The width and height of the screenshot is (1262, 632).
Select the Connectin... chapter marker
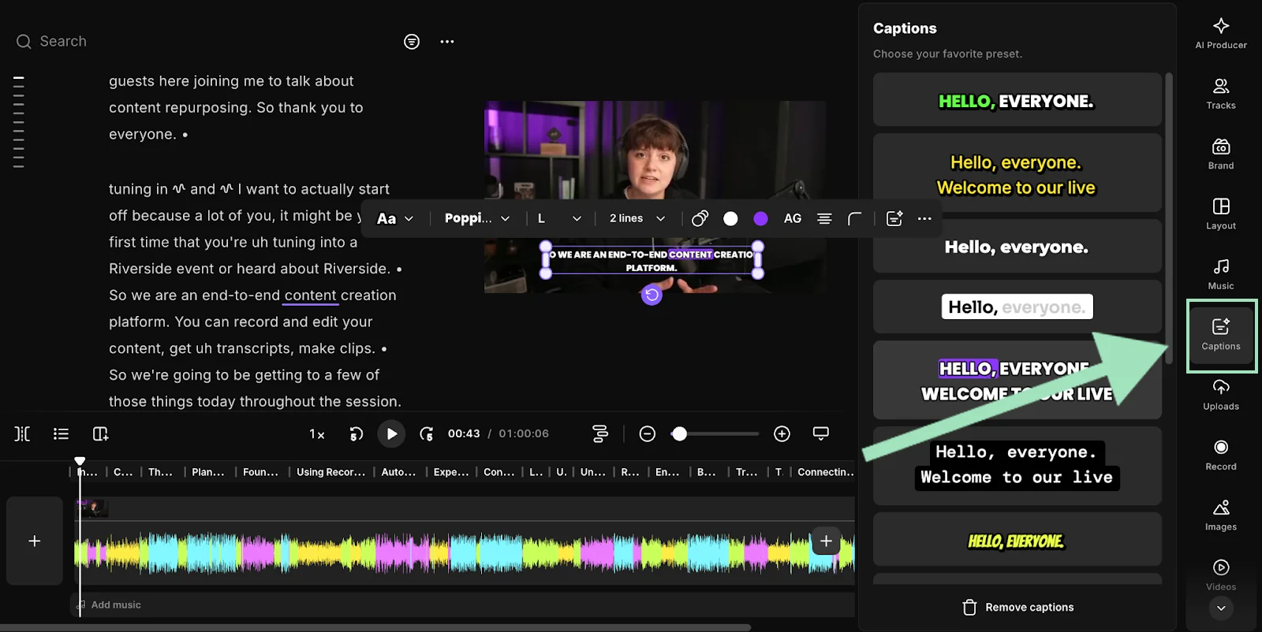tap(825, 472)
